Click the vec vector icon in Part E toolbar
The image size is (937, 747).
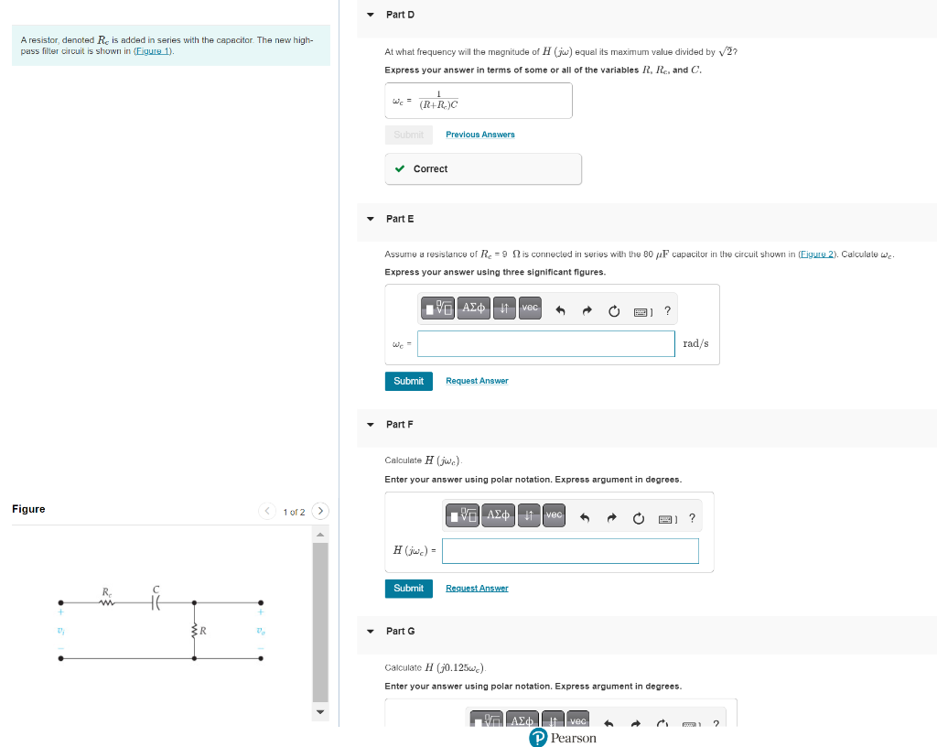click(529, 309)
